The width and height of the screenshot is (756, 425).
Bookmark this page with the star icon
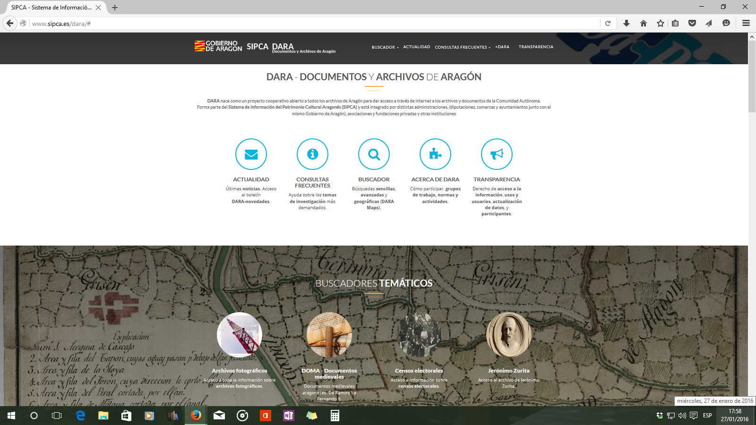661,23
